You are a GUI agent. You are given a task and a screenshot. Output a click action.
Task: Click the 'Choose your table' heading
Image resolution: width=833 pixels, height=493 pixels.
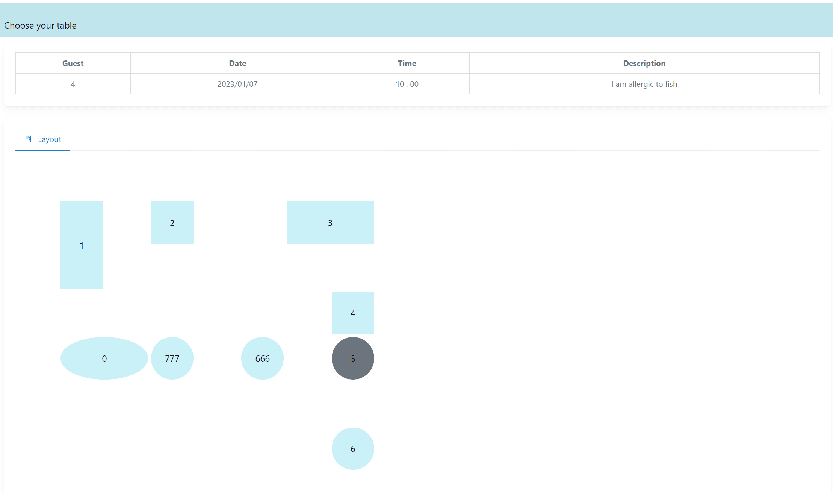coord(40,26)
